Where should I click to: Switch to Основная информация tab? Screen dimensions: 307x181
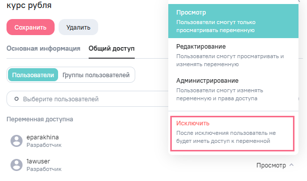(44, 49)
